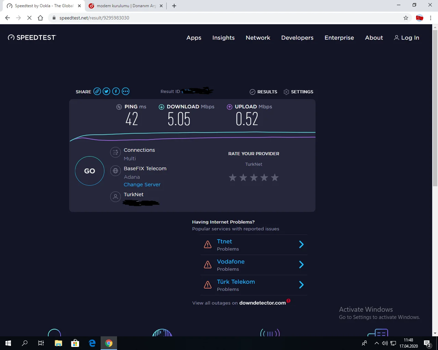Open the notification center
Screen dimensions: 438x350
pyautogui.click(x=427, y=343)
